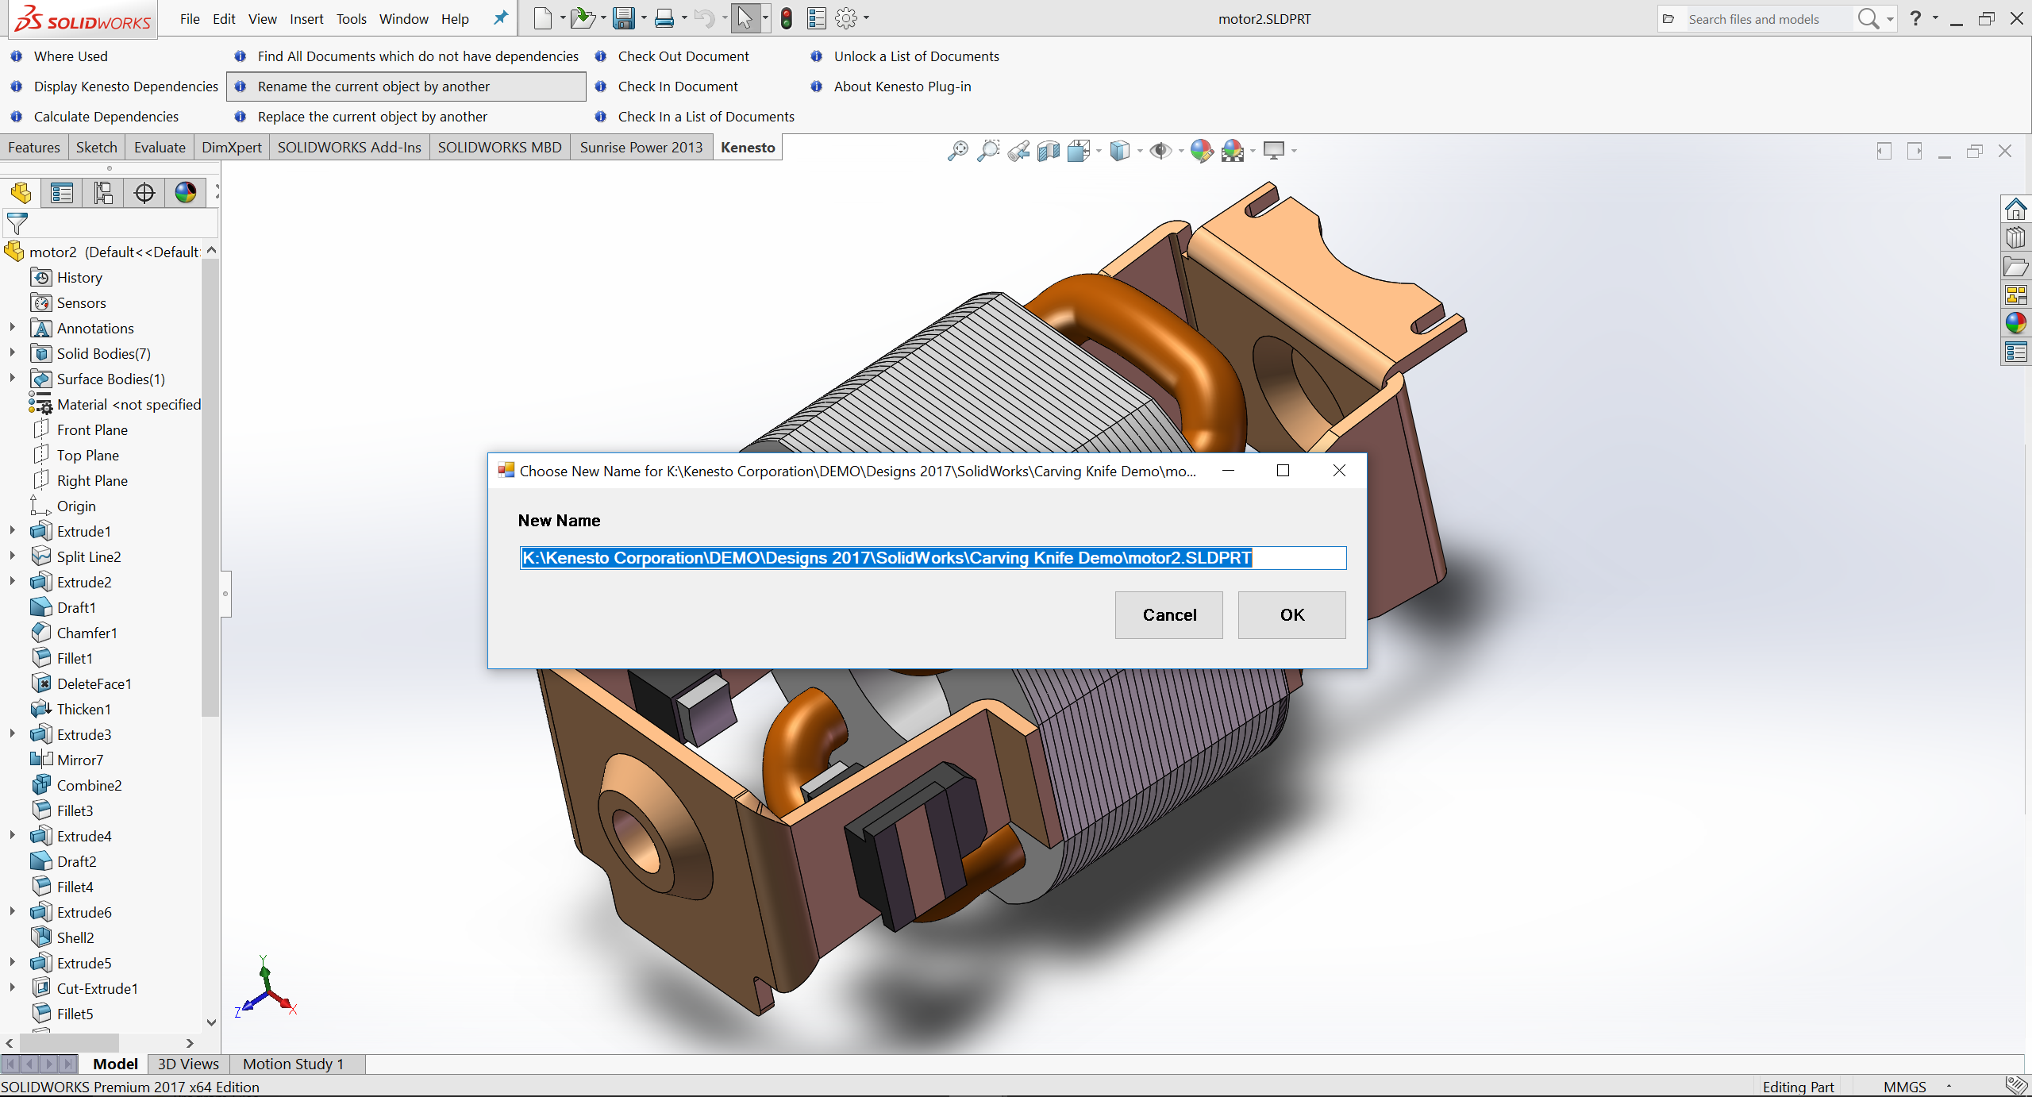Switch to the 3D Views tab
The width and height of the screenshot is (2032, 1097).
tap(188, 1064)
